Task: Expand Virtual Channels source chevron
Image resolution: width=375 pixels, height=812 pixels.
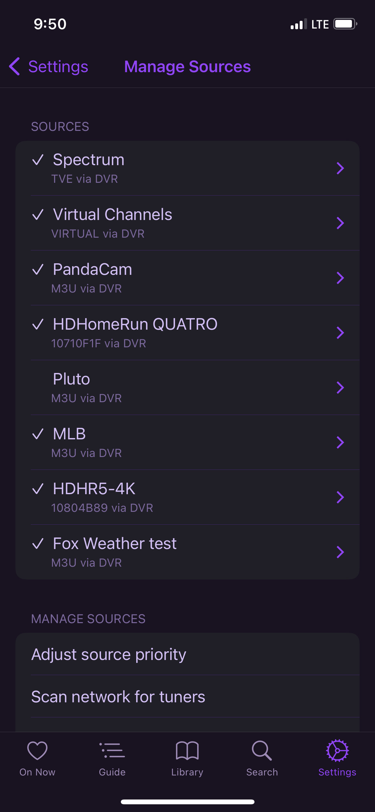Action: (340, 223)
